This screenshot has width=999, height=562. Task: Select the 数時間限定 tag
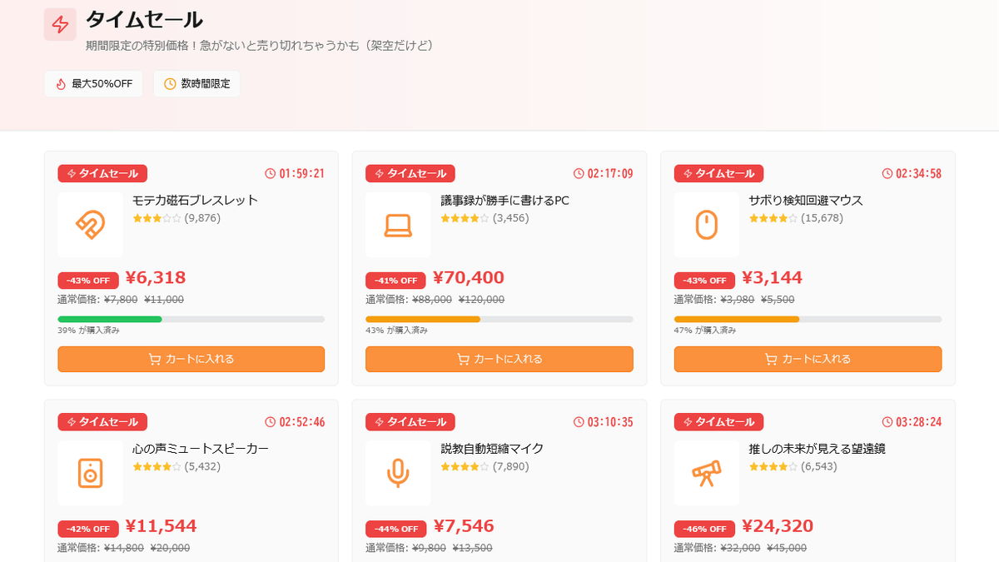[x=196, y=84]
